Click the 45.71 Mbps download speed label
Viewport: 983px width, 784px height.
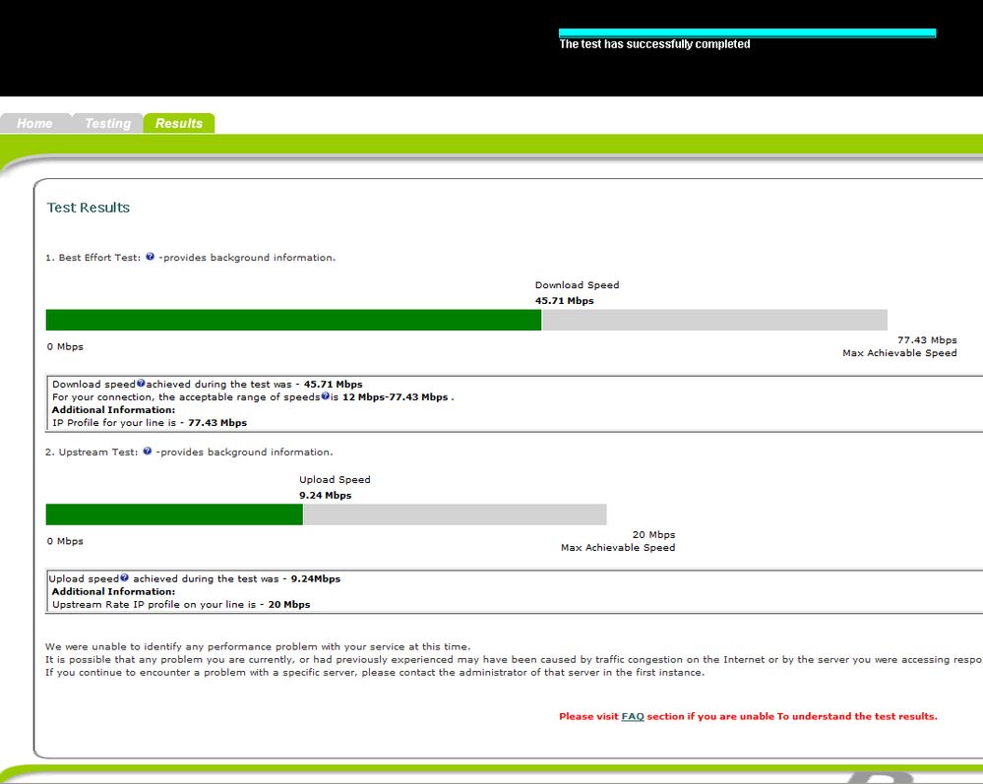(x=564, y=300)
